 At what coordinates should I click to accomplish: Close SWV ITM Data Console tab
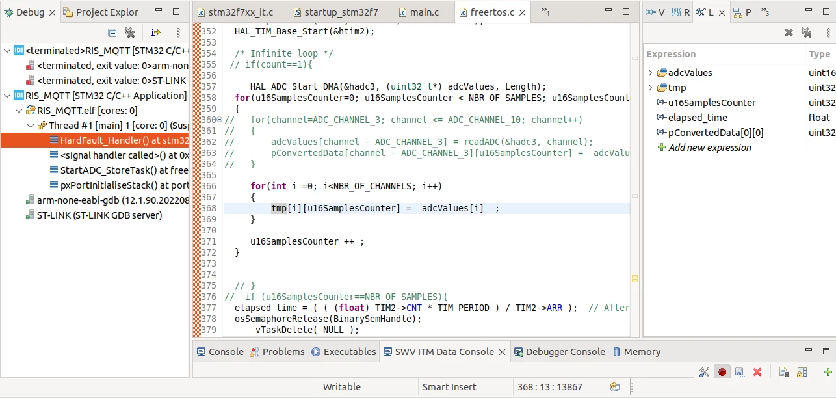tap(502, 352)
